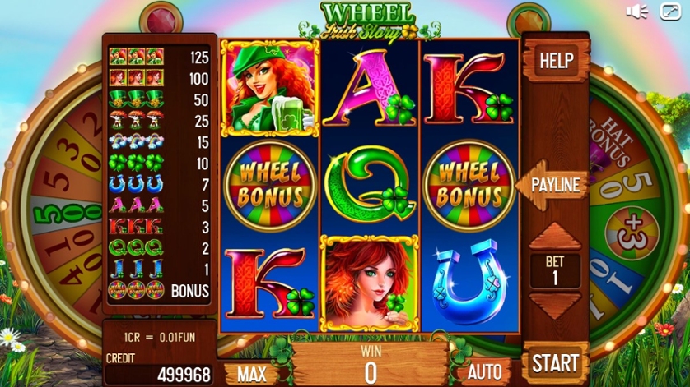The width and height of the screenshot is (690, 387).
Task: Click the BONUS row in paytable
Action: coord(159,290)
